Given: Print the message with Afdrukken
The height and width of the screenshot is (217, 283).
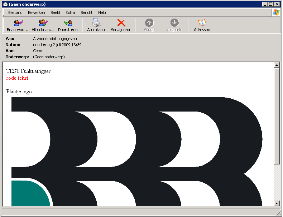Looking at the screenshot, I should (96, 25).
